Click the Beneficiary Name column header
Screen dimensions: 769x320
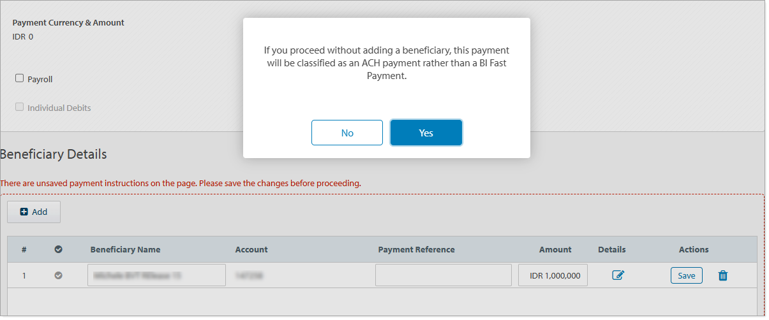[x=125, y=249]
